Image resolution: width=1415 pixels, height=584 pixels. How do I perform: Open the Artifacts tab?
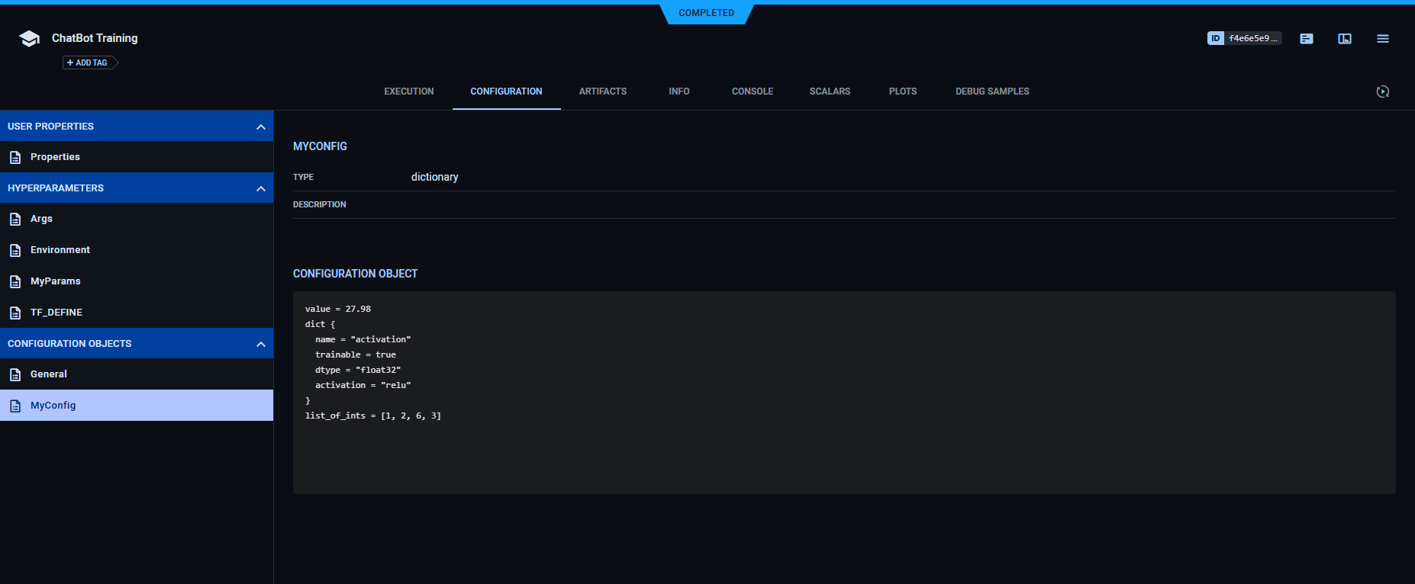click(602, 91)
